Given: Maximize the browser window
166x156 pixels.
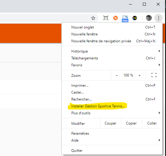Looking at the screenshot, I should (144, 4).
